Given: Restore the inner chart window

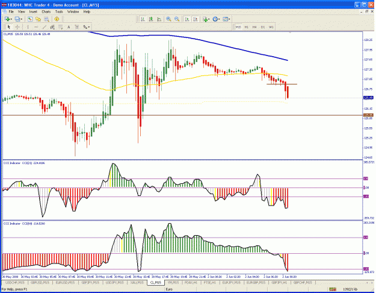Looking at the screenshot, I should click(366, 11).
